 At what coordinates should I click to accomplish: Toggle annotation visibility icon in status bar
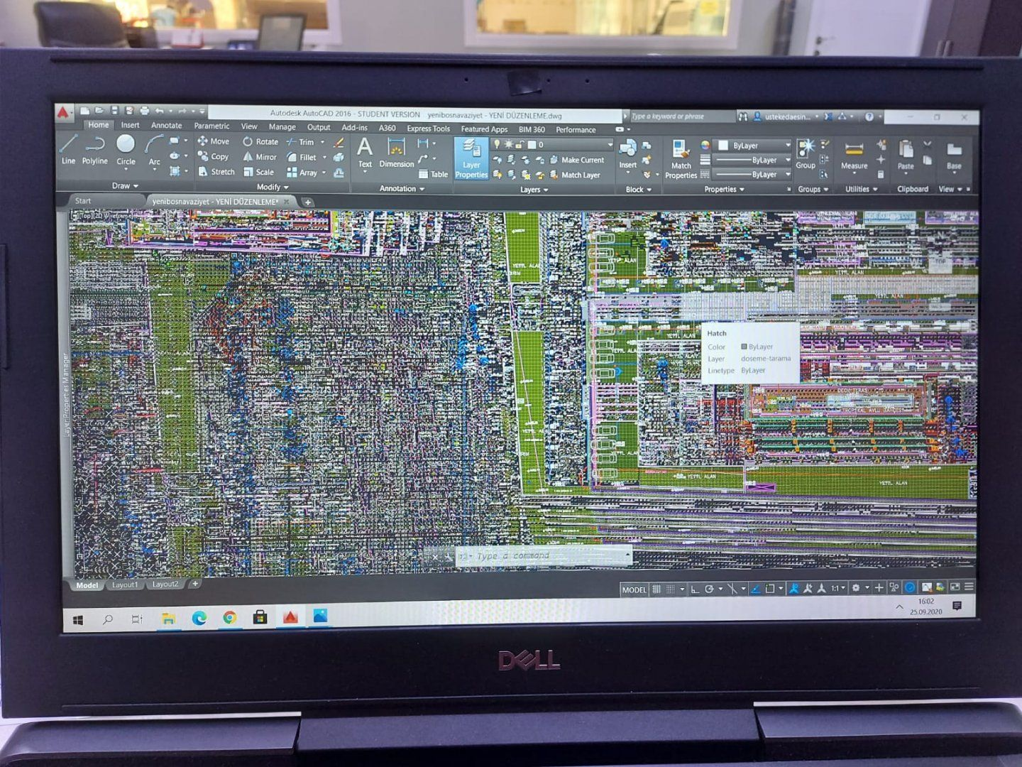pos(793,588)
